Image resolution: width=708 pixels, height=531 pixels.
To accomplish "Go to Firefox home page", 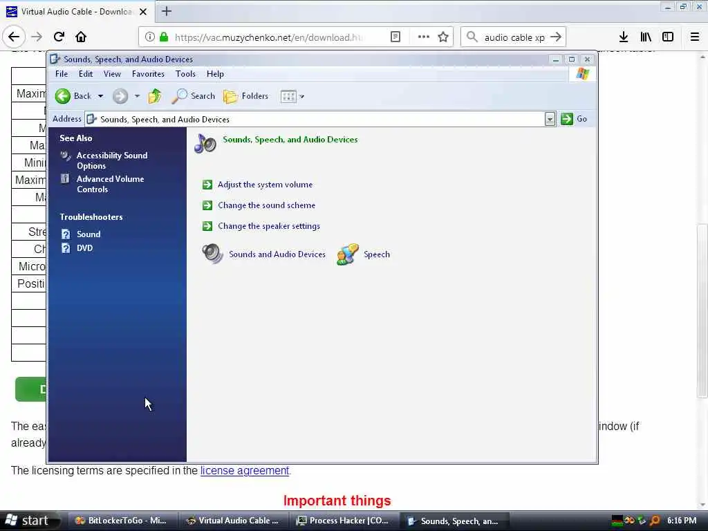I will coord(81,37).
